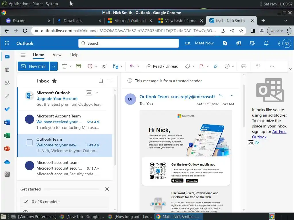The width and height of the screenshot is (294, 220).
Task: Expand Move to dropdown arrow
Action: [x=121, y=66]
